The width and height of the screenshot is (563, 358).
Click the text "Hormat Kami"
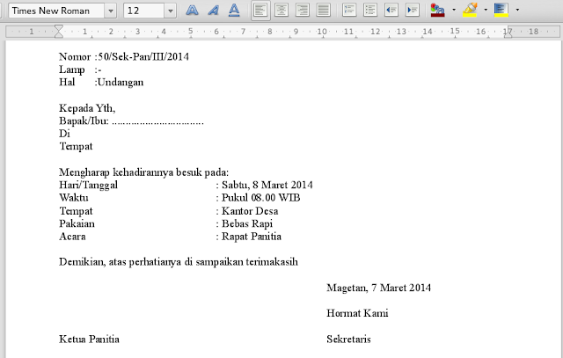click(357, 313)
